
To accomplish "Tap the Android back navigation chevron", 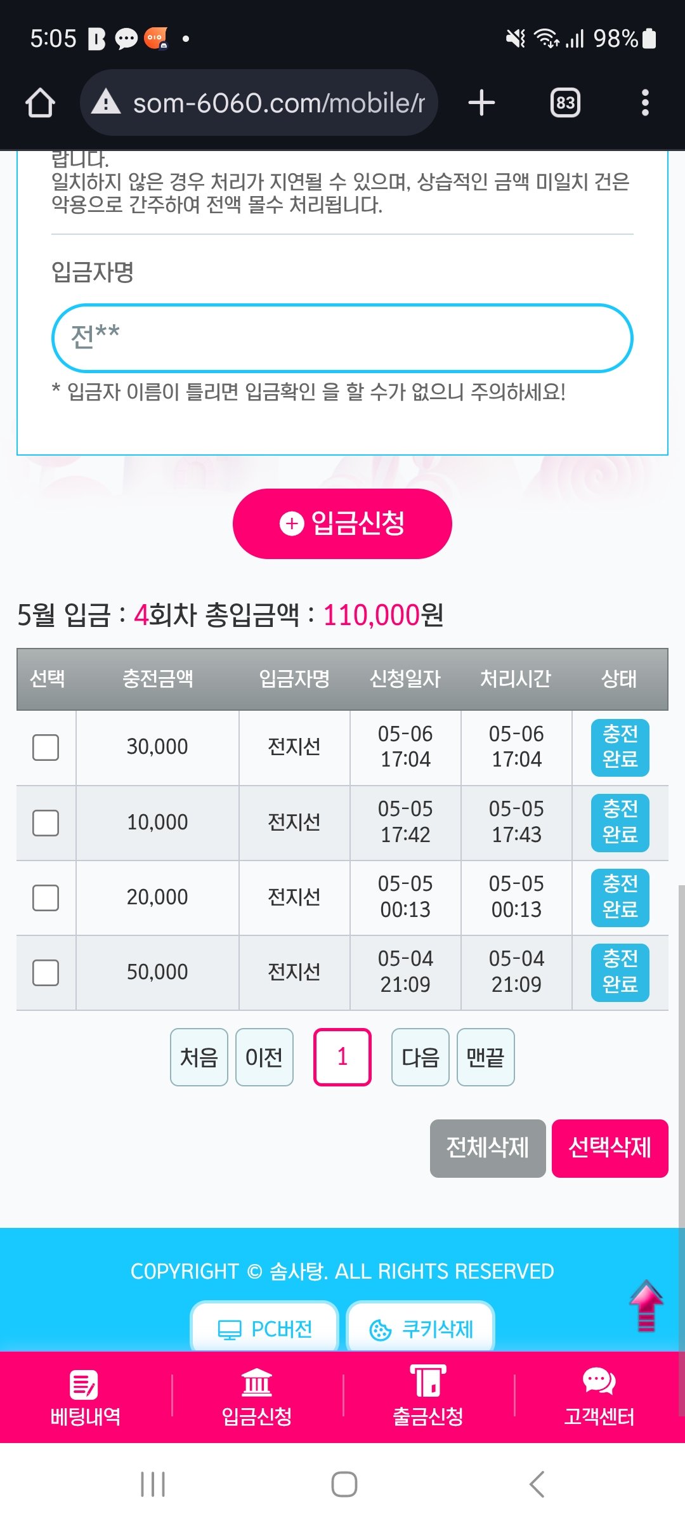I will pyautogui.click(x=537, y=1484).
